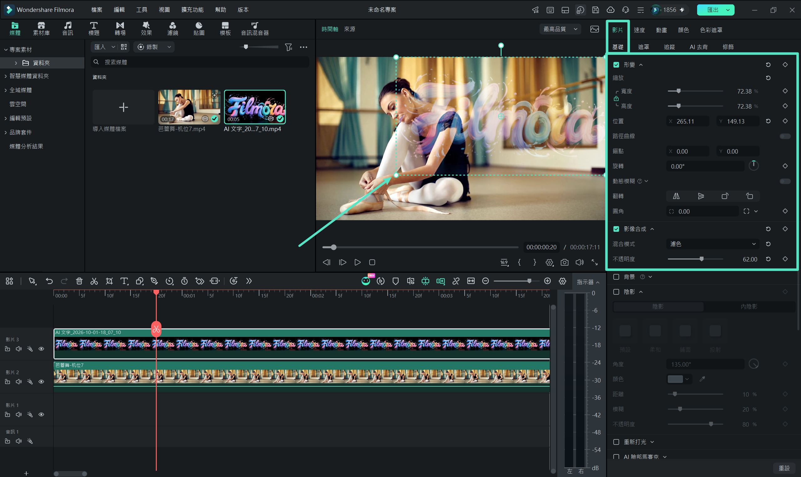801x477 pixels.
Task: Mute the 影片 2 track audio
Action: [19, 382]
